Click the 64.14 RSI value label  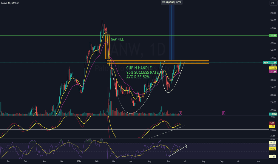point(273,146)
